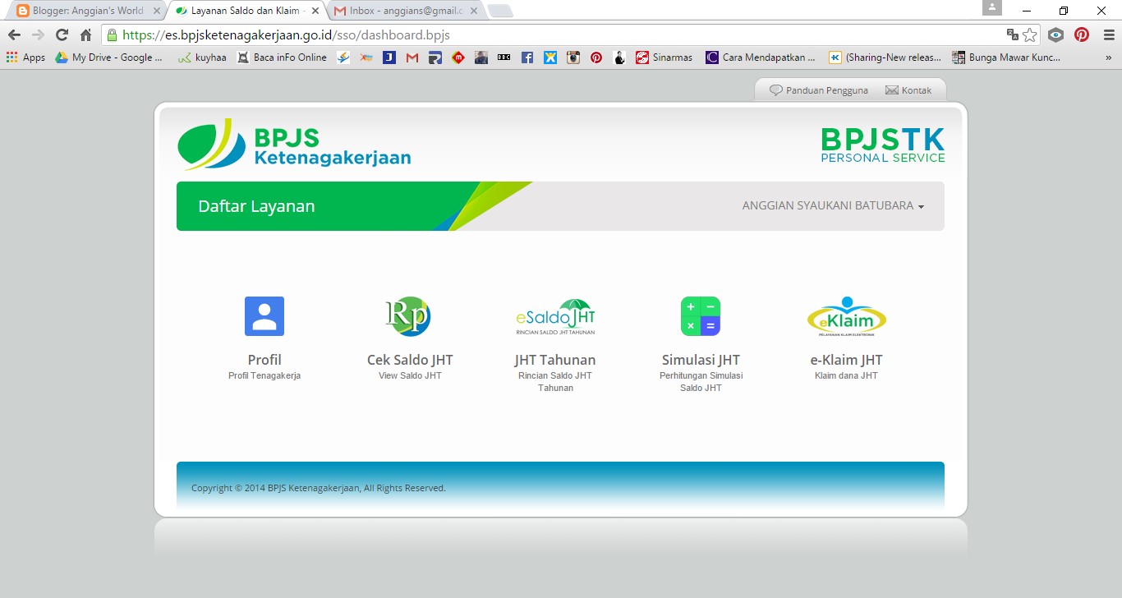Open the Gmail bookmark icon
The height and width of the screenshot is (598, 1122).
(x=412, y=57)
